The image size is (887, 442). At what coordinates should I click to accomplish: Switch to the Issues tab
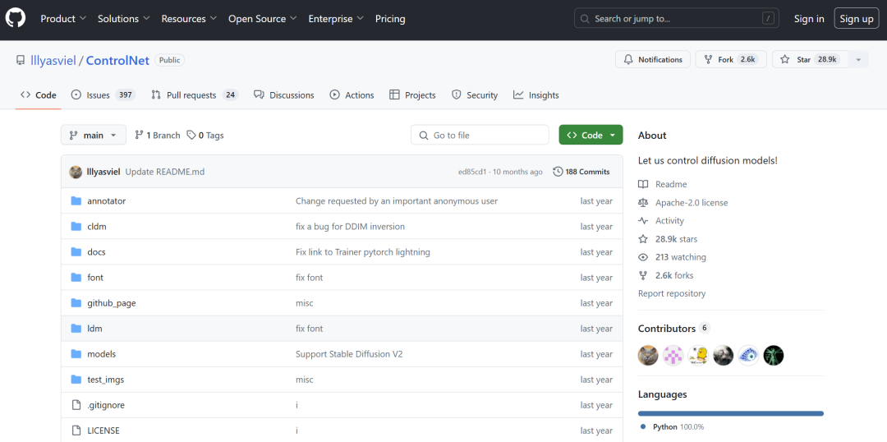[x=103, y=95]
